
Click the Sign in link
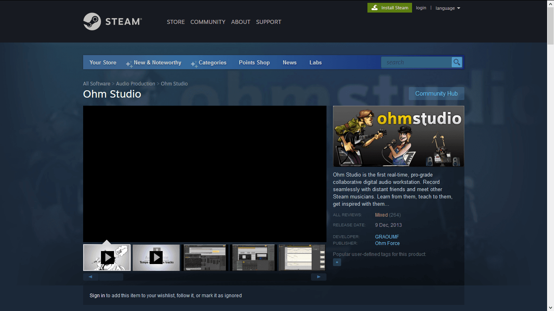pos(97,296)
